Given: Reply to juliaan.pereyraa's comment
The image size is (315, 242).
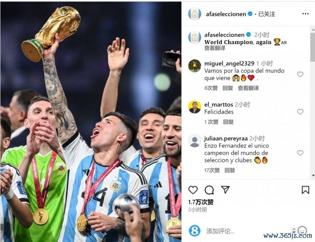Looking at the screenshot, I should (x=230, y=170).
